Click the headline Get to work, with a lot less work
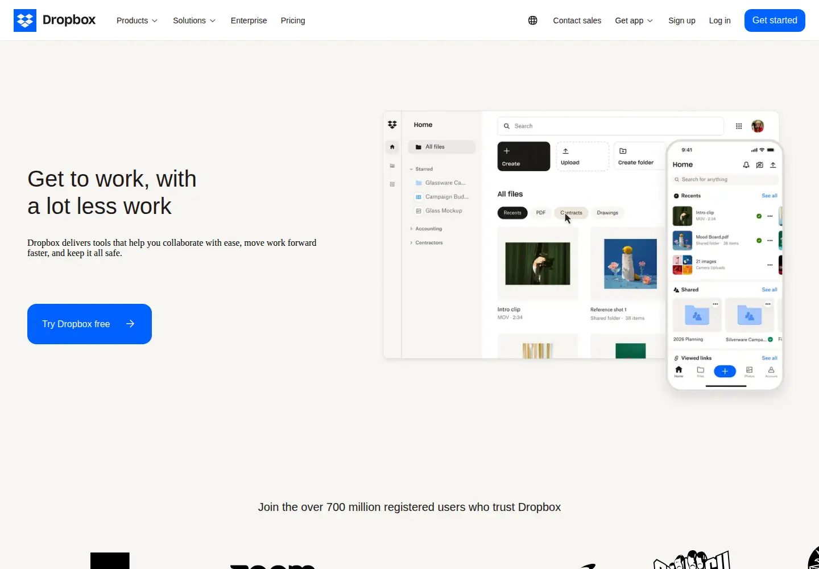Image resolution: width=819 pixels, height=569 pixels. pyautogui.click(x=112, y=192)
